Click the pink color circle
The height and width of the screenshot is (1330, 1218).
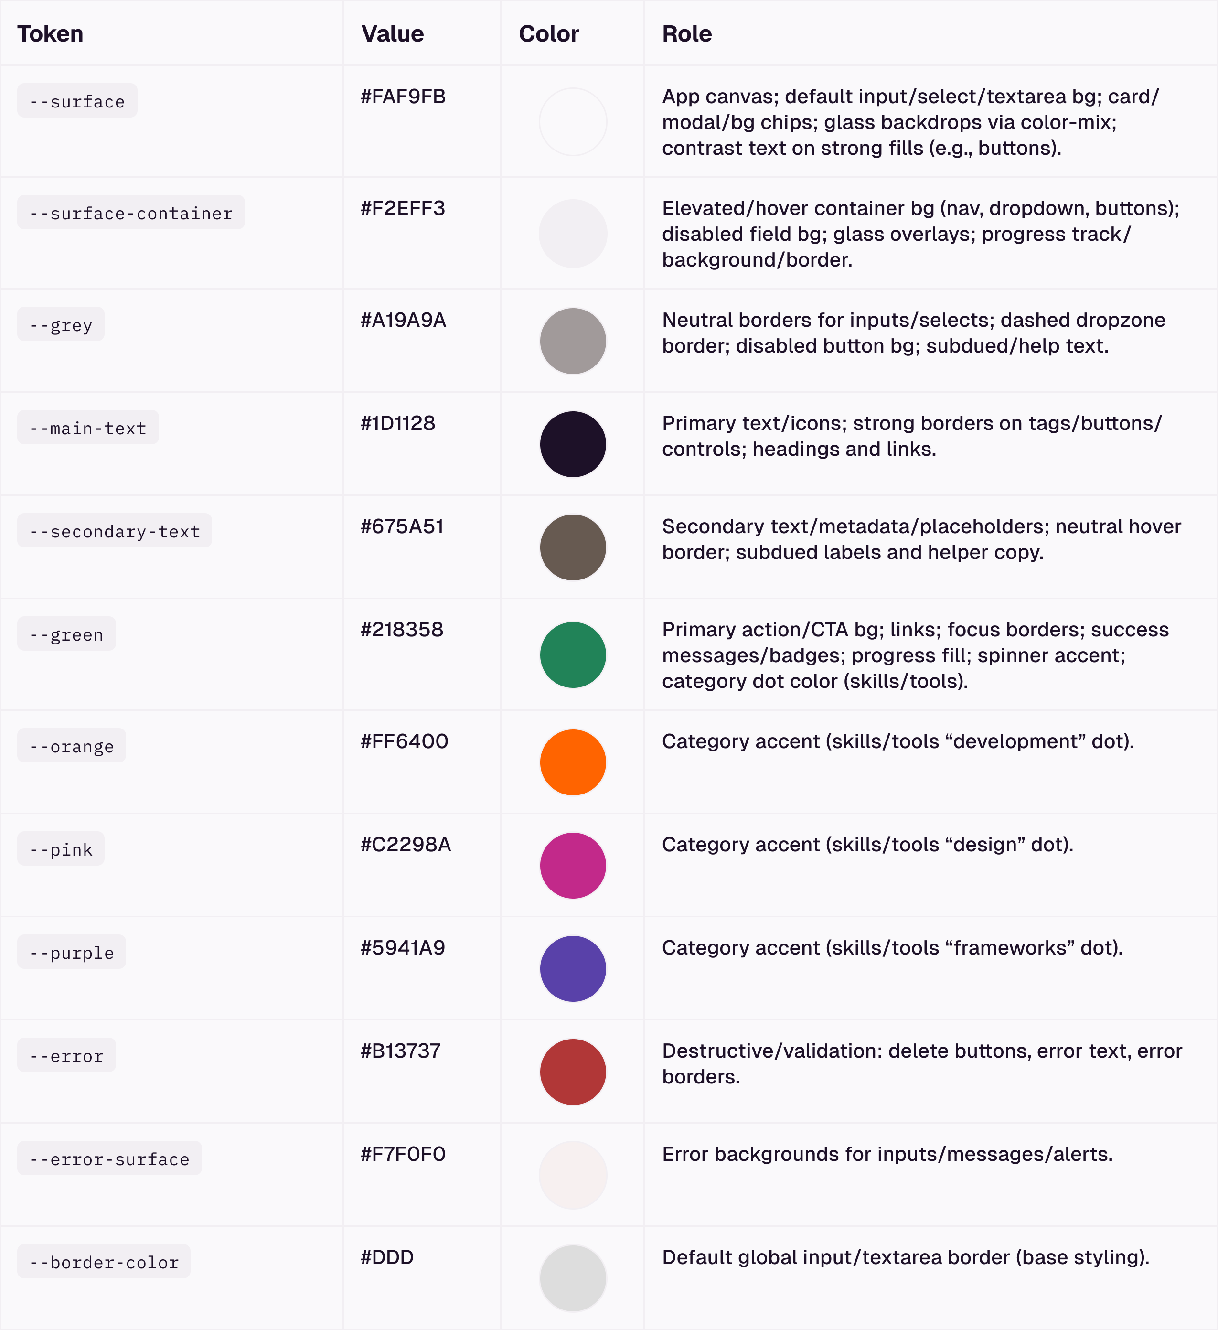click(572, 866)
